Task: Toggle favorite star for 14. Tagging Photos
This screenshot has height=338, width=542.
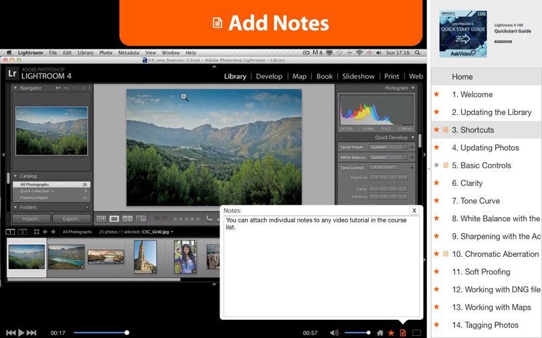Action: click(x=436, y=324)
